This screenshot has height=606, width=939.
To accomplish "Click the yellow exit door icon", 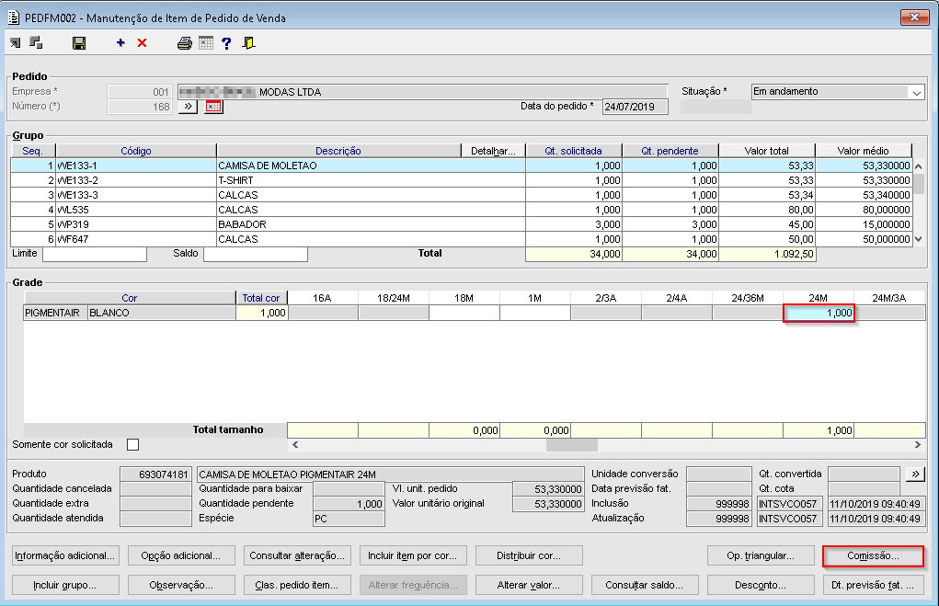I will [x=248, y=43].
